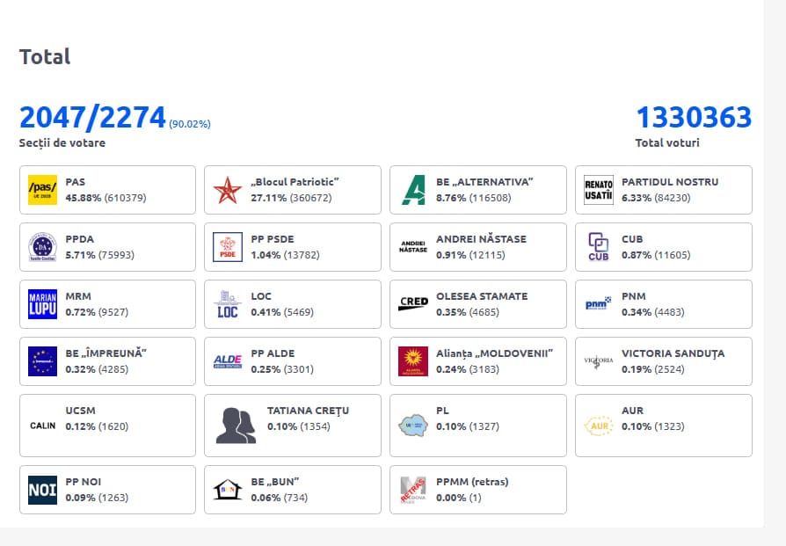Click the result 6.33% (84230)
786x546 pixels.
click(x=656, y=198)
